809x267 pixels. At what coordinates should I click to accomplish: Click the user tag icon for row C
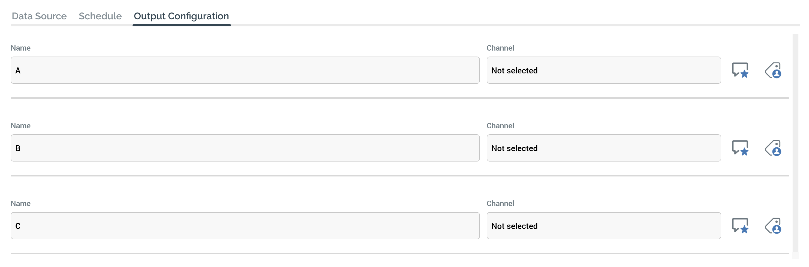point(773,226)
